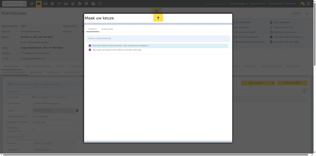
Task: Click the search input field
Action: pyautogui.click(x=12, y=4)
